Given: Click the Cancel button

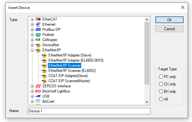Looking at the screenshot, I should 170,29.
